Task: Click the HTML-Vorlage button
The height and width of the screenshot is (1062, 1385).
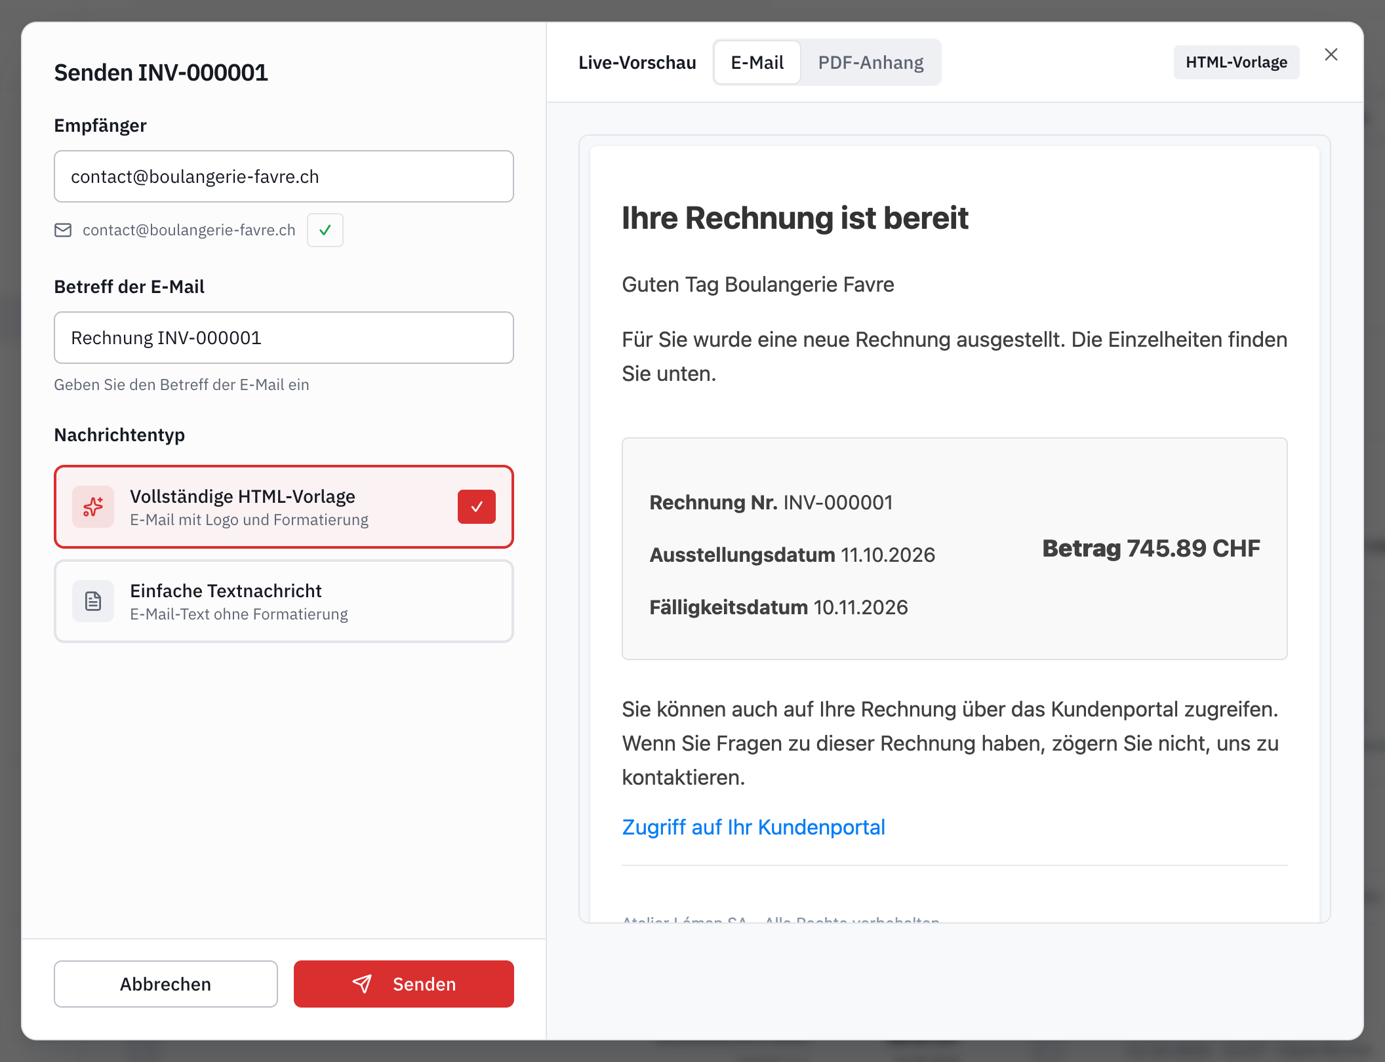Action: point(1236,62)
